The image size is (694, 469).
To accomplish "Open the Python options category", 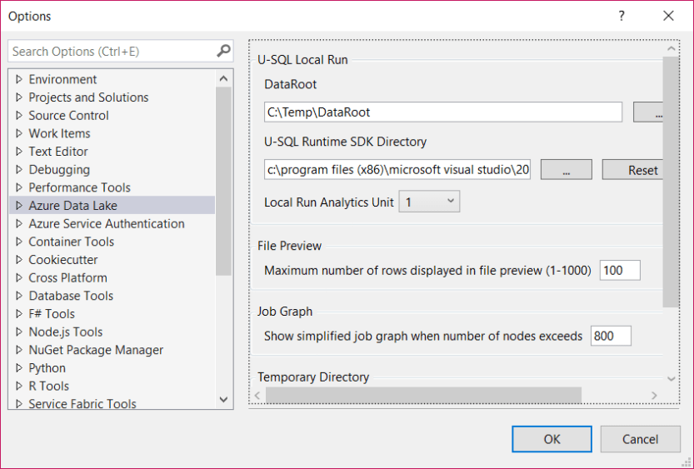I will pos(47,368).
